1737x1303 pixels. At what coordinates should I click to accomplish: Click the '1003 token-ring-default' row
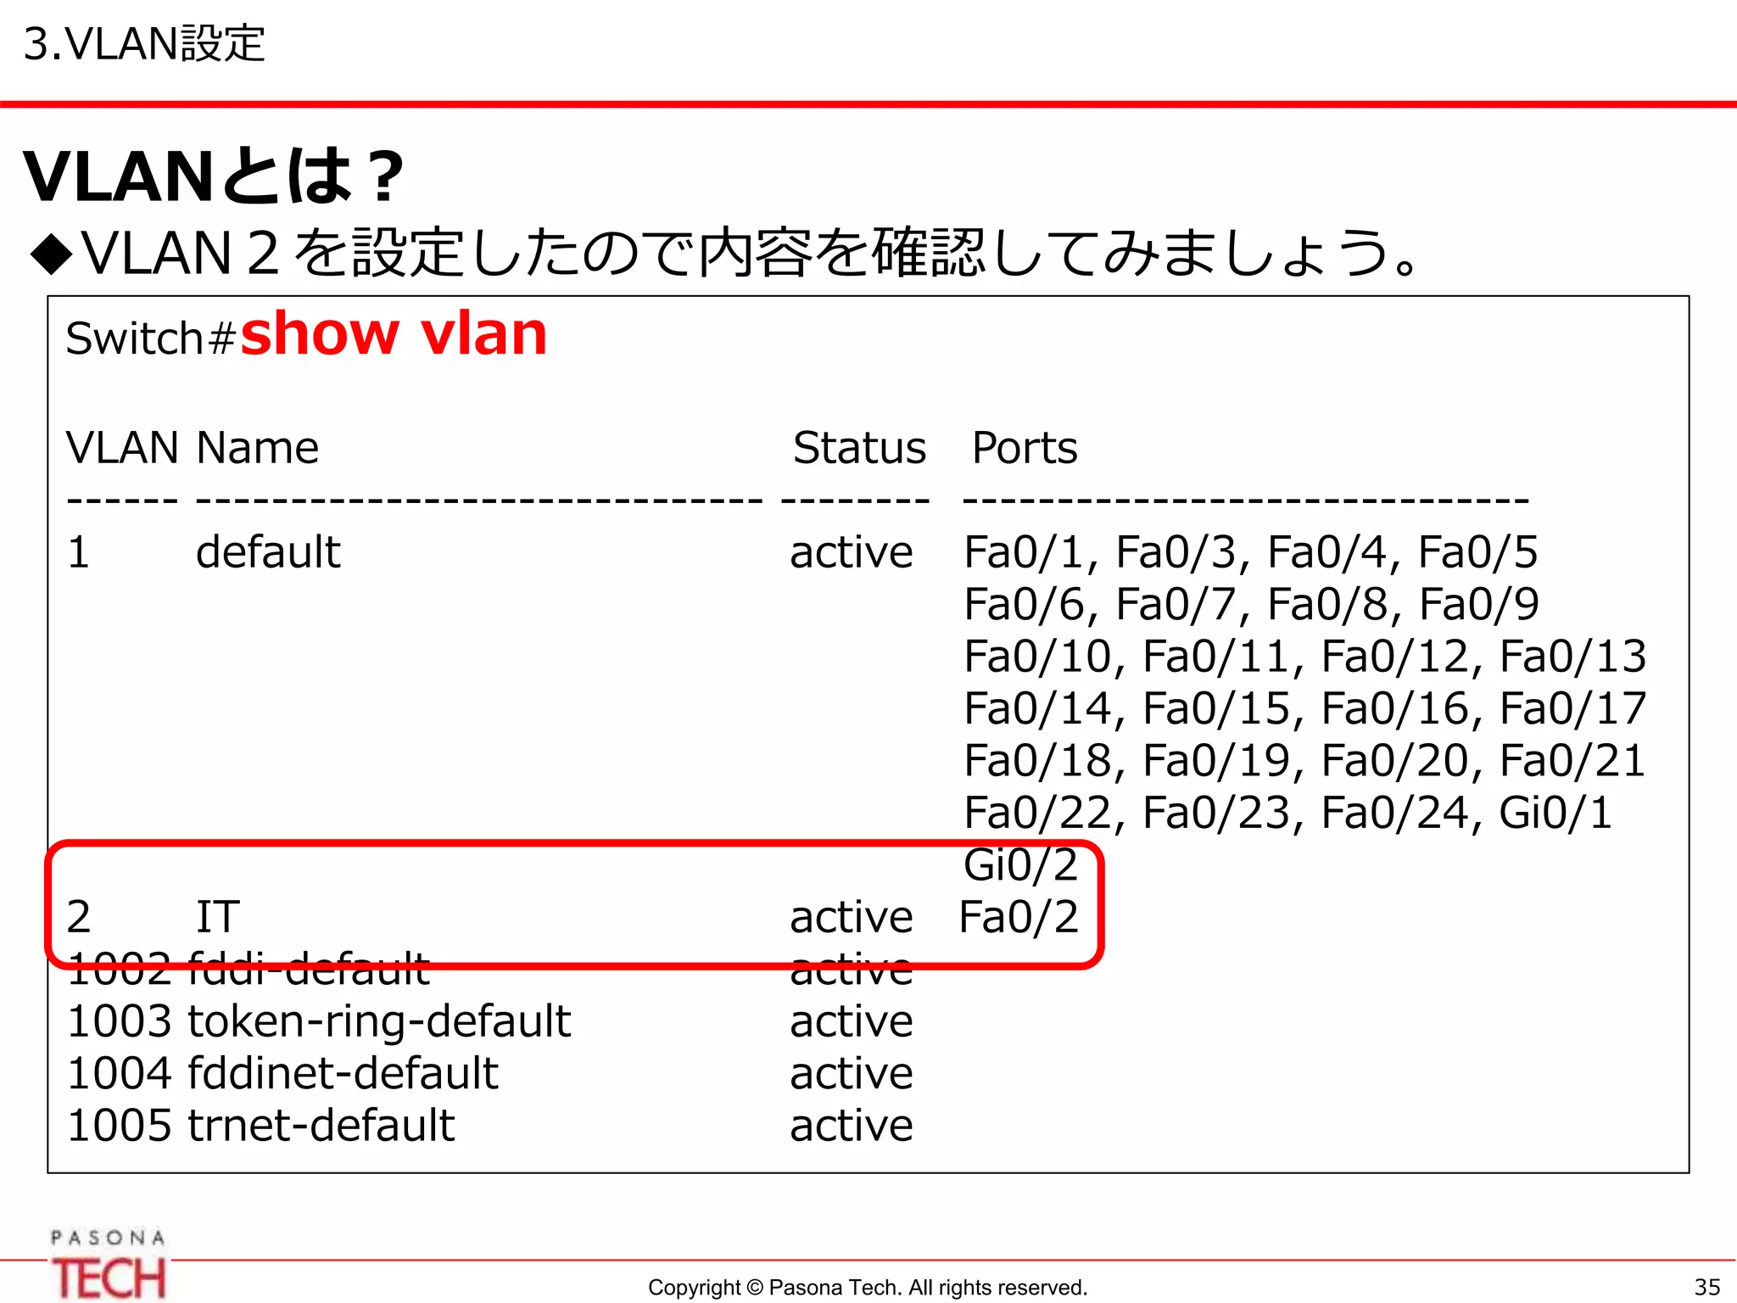point(319,1021)
